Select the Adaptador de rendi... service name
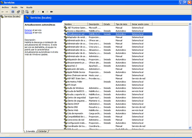Screen dimensions: 192x138 click(77, 37)
